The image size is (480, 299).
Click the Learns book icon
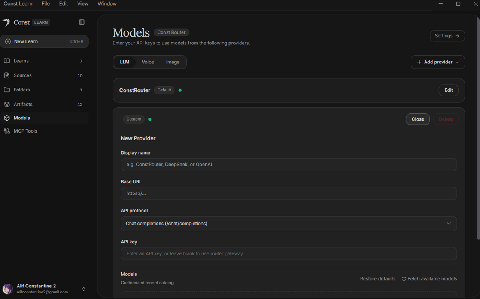click(7, 61)
